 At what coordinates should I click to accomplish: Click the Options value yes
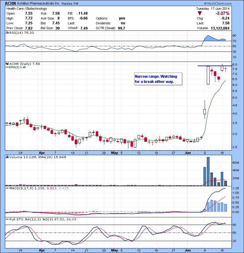pos(122,18)
